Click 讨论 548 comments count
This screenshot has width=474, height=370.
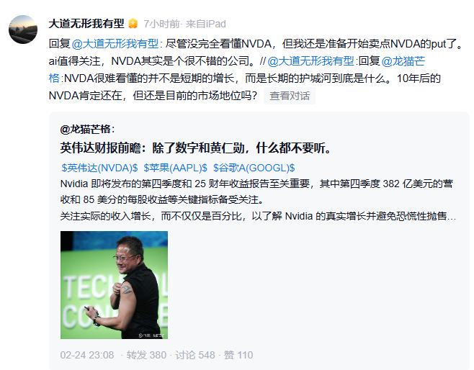pyautogui.click(x=195, y=355)
